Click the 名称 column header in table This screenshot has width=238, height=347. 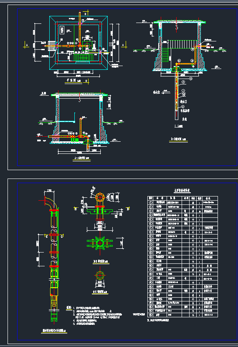click(x=160, y=198)
